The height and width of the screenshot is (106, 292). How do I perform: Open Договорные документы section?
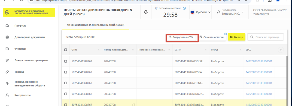pyautogui.click(x=30, y=37)
